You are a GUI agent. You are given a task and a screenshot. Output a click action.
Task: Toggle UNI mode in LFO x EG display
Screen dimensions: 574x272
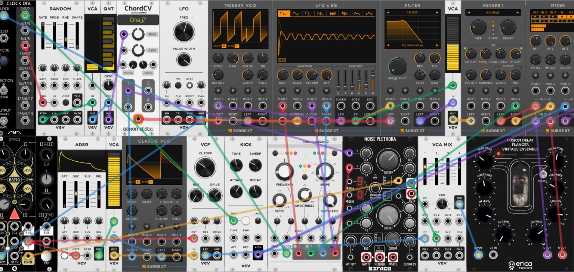[x=282, y=60]
